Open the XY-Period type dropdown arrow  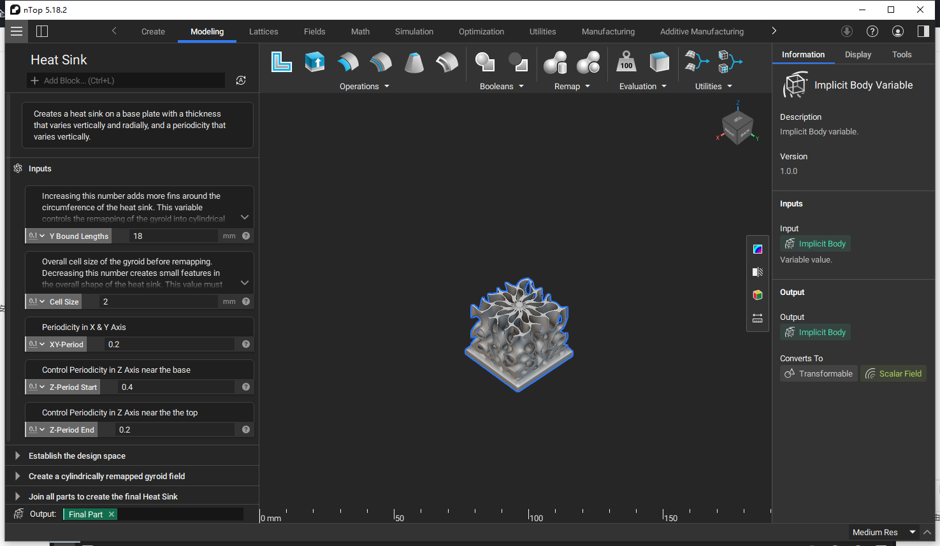tap(42, 344)
